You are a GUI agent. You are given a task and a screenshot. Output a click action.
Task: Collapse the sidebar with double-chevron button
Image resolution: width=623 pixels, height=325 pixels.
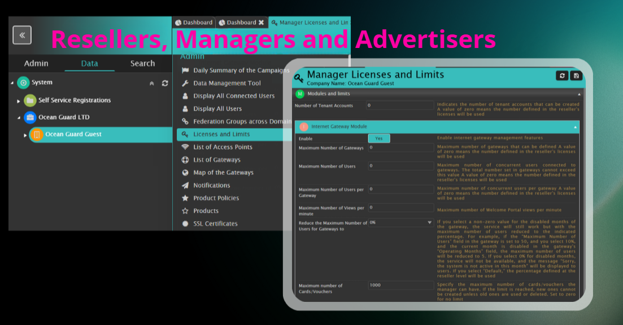pyautogui.click(x=22, y=35)
